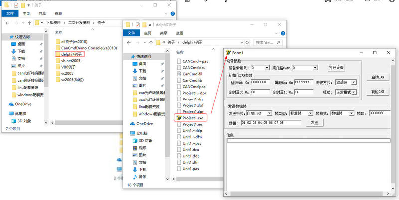Go back in delphi7例子 window
The image size is (399, 200).
pyautogui.click(x=129, y=43)
